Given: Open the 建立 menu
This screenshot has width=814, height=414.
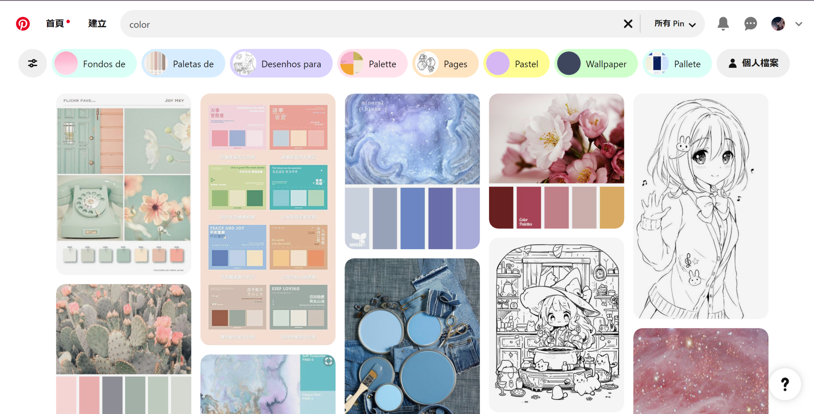Looking at the screenshot, I should click(x=97, y=23).
